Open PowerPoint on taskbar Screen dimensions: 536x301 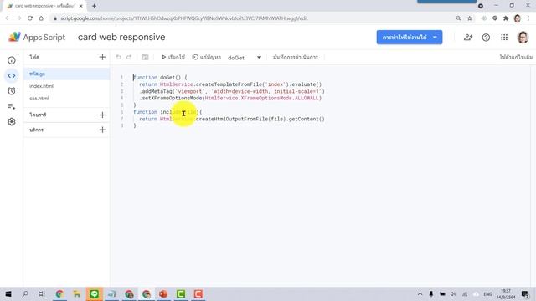[x=163, y=293]
